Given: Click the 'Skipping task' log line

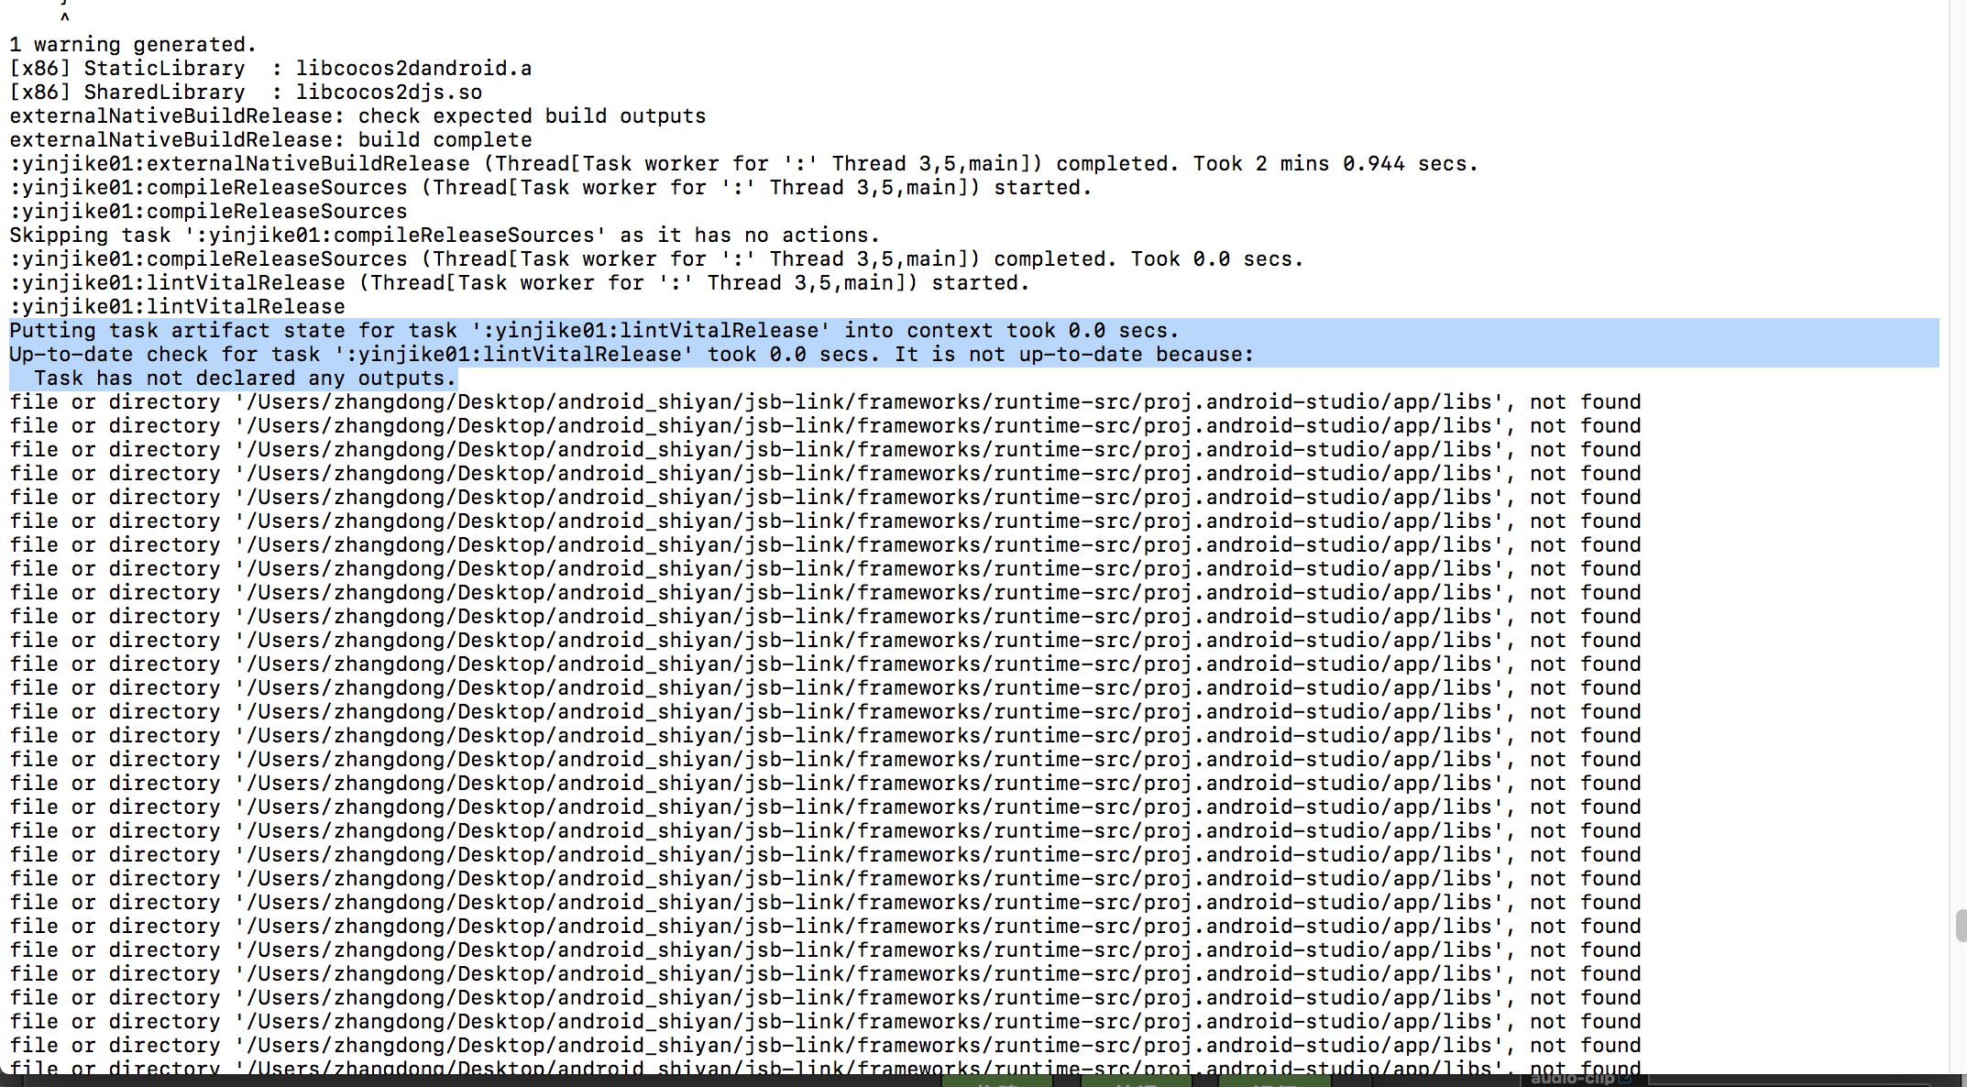Looking at the screenshot, I should tap(445, 236).
